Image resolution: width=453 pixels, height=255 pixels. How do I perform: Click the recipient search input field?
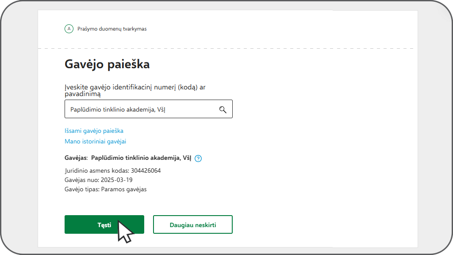point(149,109)
